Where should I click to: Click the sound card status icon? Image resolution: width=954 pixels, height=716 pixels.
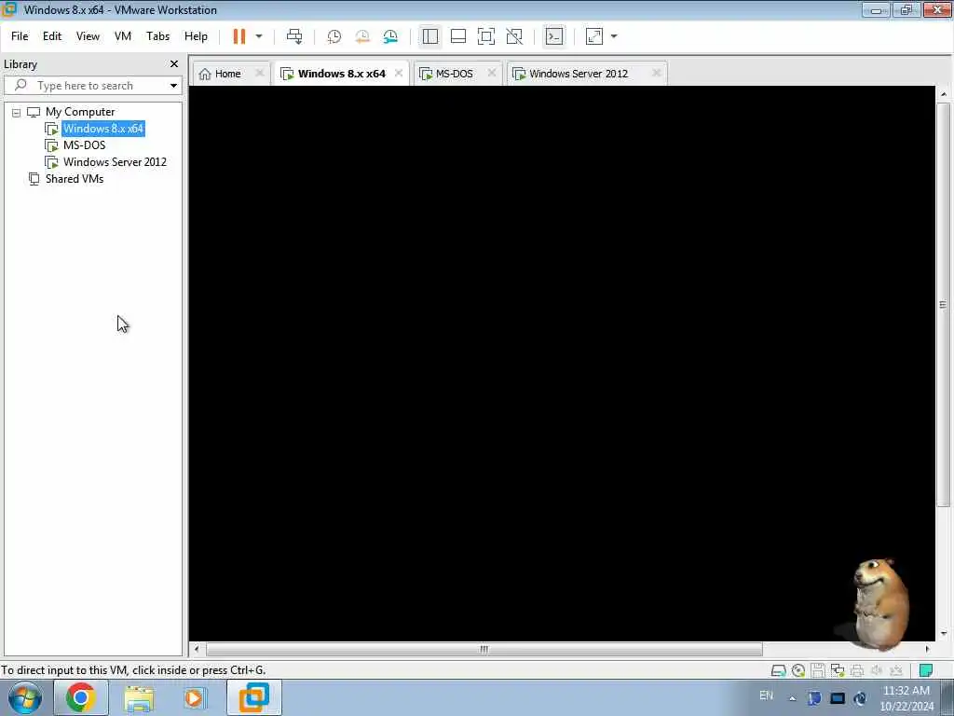[876, 671]
